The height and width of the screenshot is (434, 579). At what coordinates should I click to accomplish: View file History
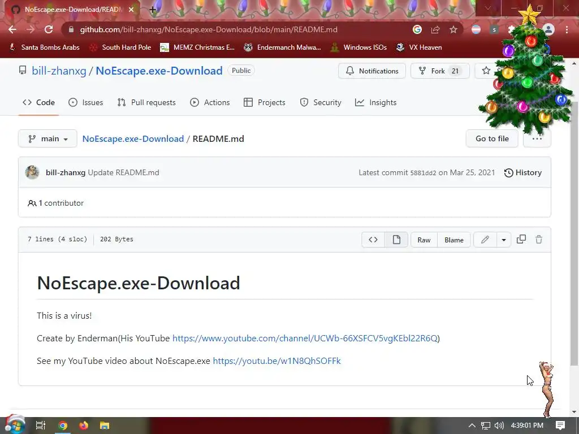(523, 172)
